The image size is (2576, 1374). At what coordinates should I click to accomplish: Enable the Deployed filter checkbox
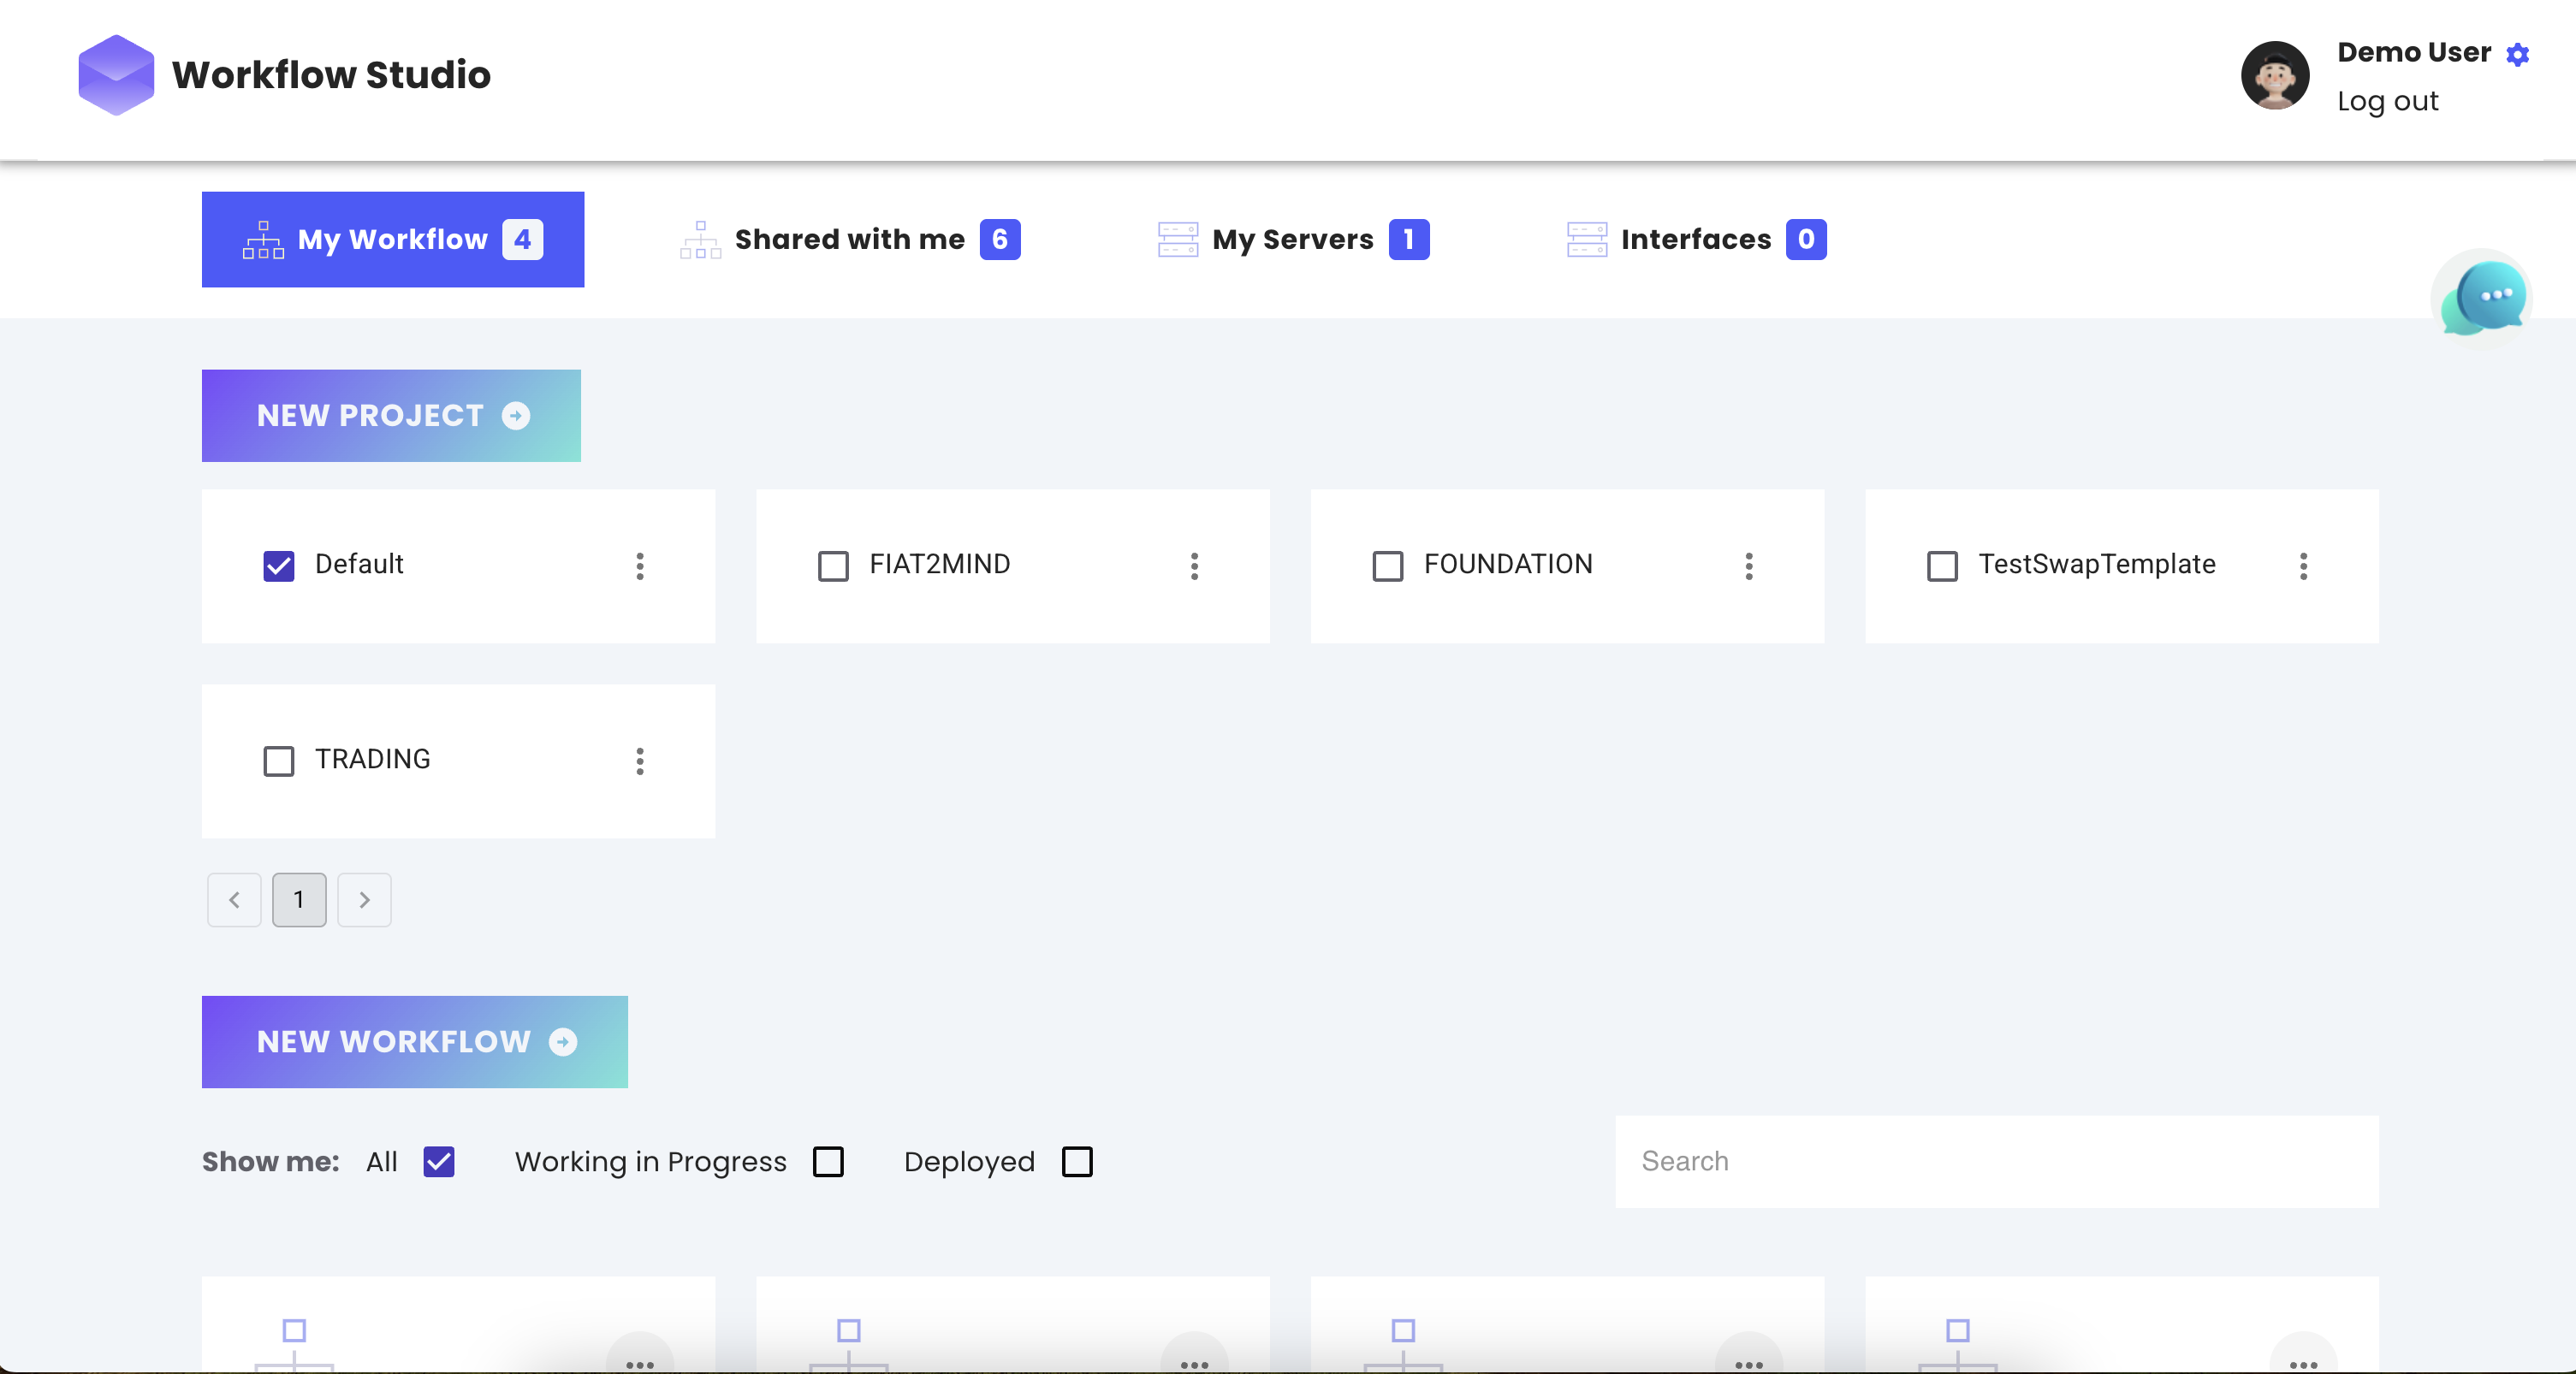coord(1077,1162)
